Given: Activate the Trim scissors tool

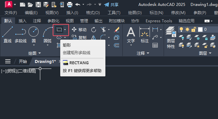Looking at the screenshot, I should (103, 30).
